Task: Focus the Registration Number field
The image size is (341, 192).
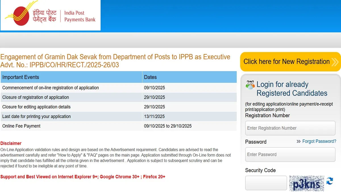Action: click(x=290, y=128)
